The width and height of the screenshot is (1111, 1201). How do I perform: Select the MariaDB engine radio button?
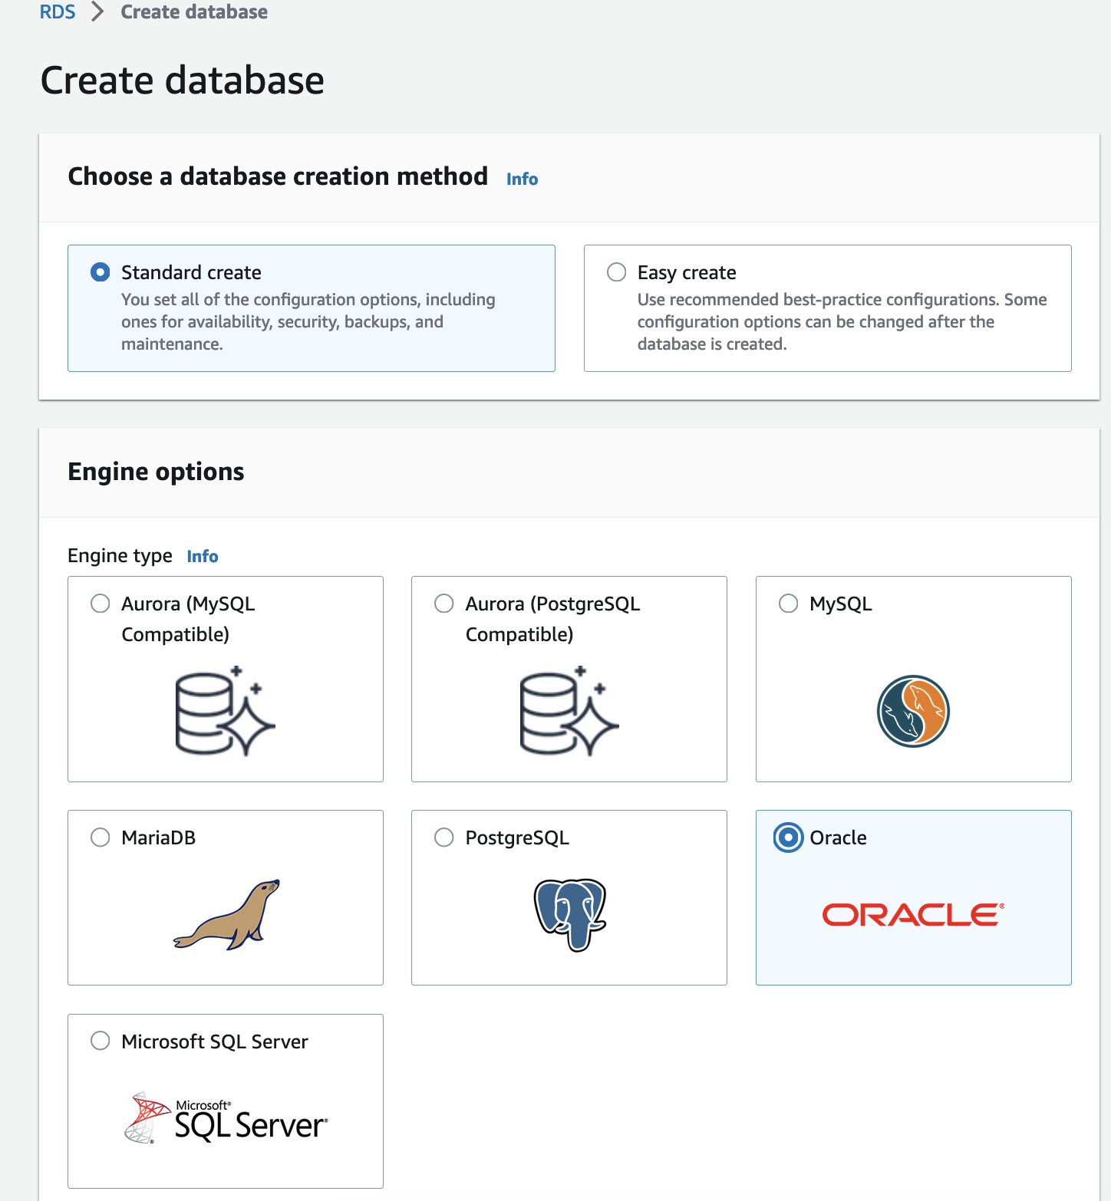(101, 837)
